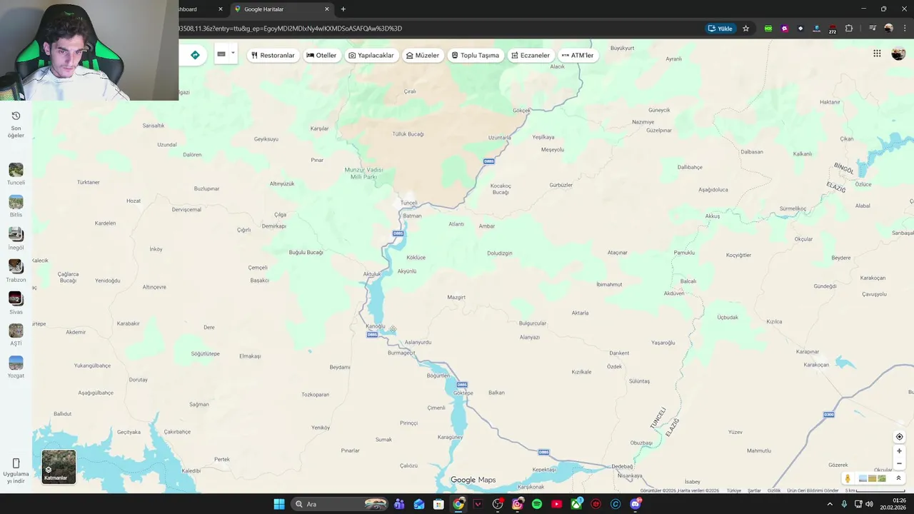Show Yapılacaklar attractions chip
The image size is (914, 514).
tap(371, 55)
